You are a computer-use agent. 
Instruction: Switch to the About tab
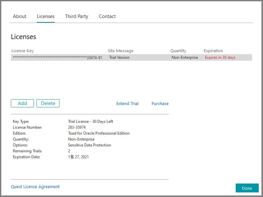20,16
